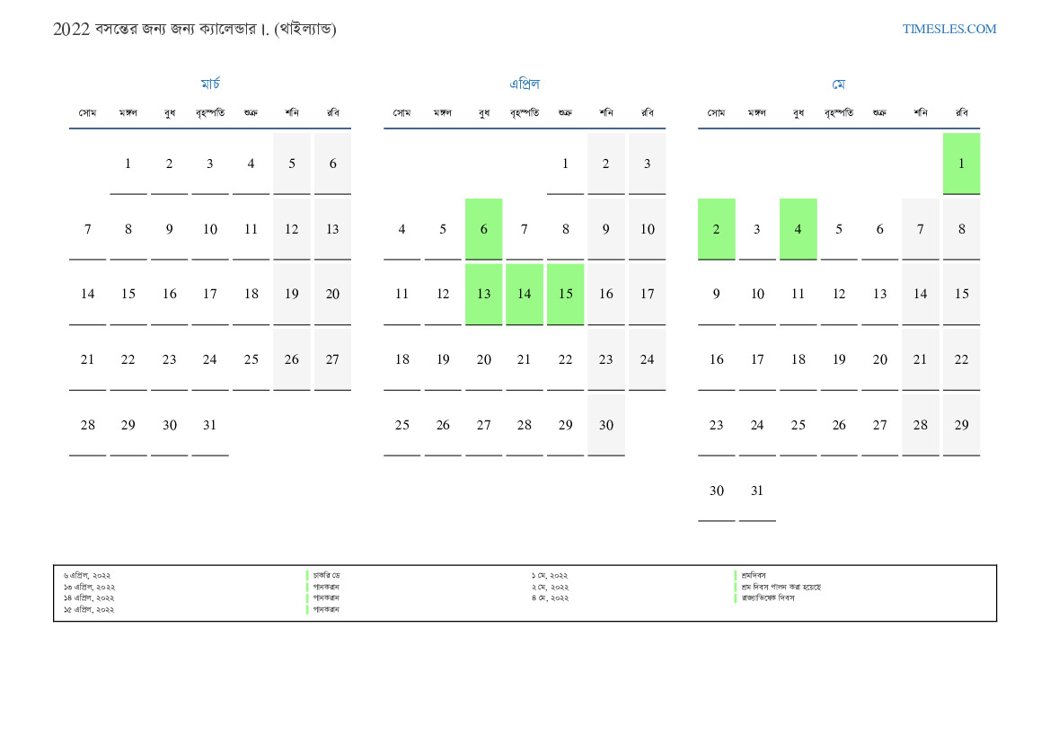Open the TIMESLES.COM link
1050x743 pixels.
[949, 29]
